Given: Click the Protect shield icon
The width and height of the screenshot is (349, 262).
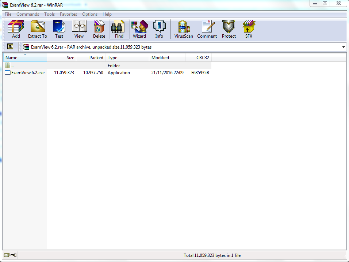Looking at the screenshot, I should click(x=229, y=29).
